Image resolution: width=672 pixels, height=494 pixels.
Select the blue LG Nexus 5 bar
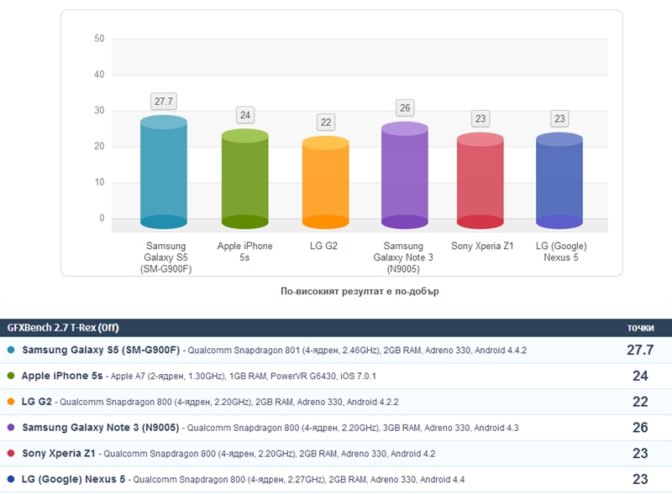click(559, 180)
